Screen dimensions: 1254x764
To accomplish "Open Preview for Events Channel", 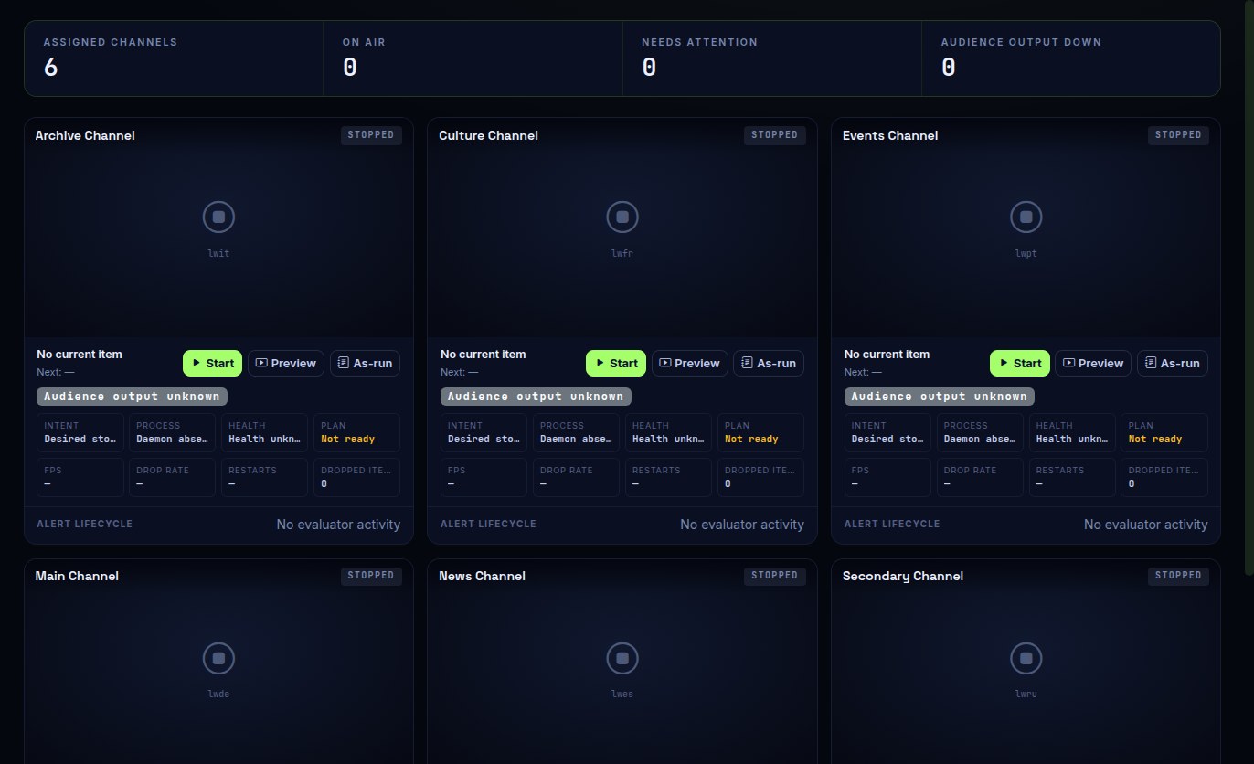I will [x=1093, y=363].
